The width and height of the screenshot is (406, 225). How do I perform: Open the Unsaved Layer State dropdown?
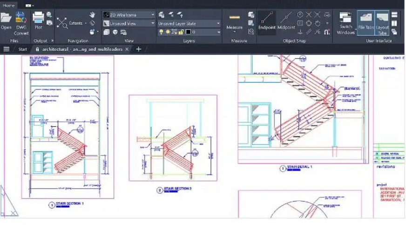pyautogui.click(x=189, y=23)
